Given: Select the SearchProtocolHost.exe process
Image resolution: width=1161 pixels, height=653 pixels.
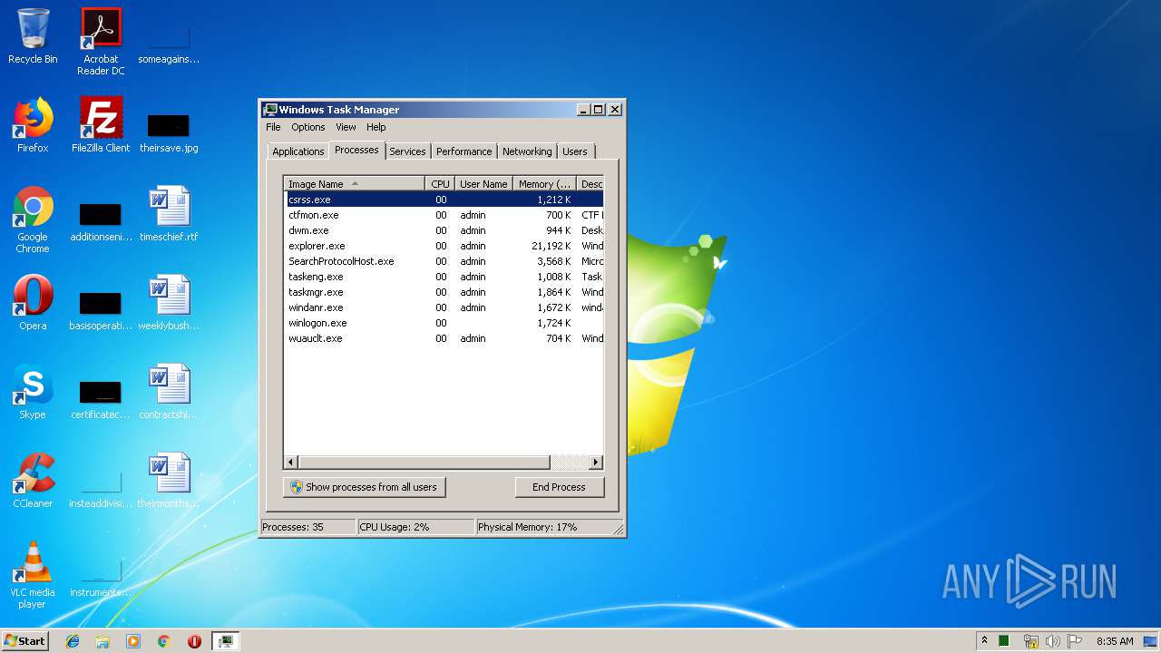Looking at the screenshot, I should [x=444, y=261].
